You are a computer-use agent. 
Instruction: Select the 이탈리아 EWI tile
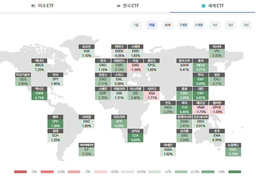tap(119, 93)
